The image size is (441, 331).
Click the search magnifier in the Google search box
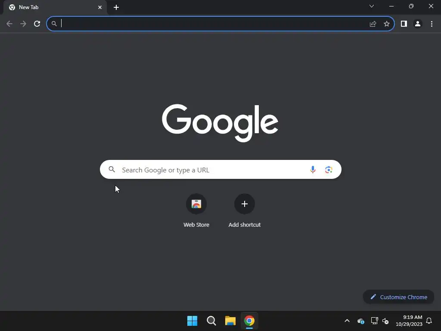(x=112, y=169)
